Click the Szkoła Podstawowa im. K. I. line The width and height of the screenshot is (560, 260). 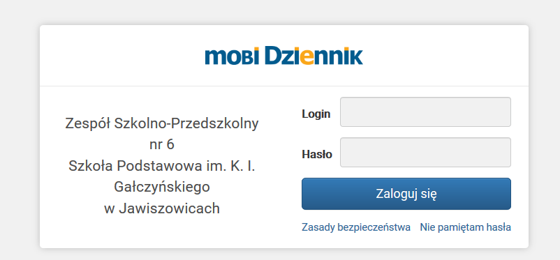click(x=162, y=166)
